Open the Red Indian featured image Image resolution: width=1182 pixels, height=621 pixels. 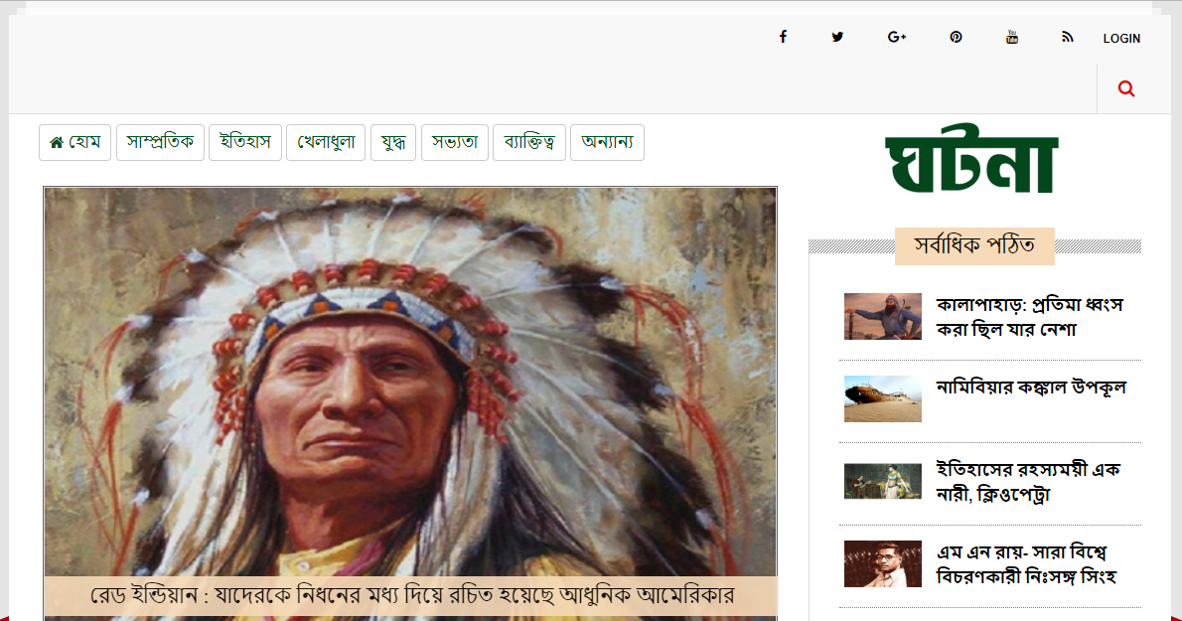(x=410, y=383)
